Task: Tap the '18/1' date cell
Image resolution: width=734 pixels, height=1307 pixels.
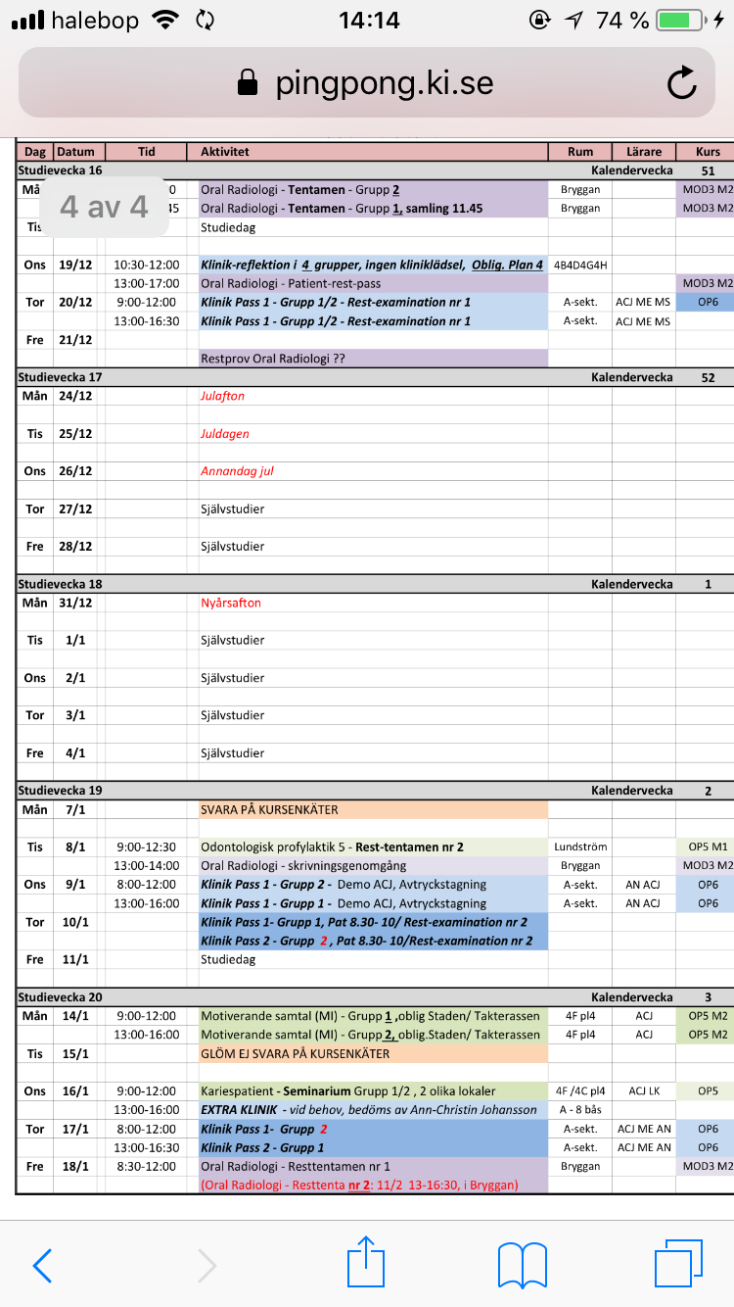Action: pyautogui.click(x=75, y=1166)
